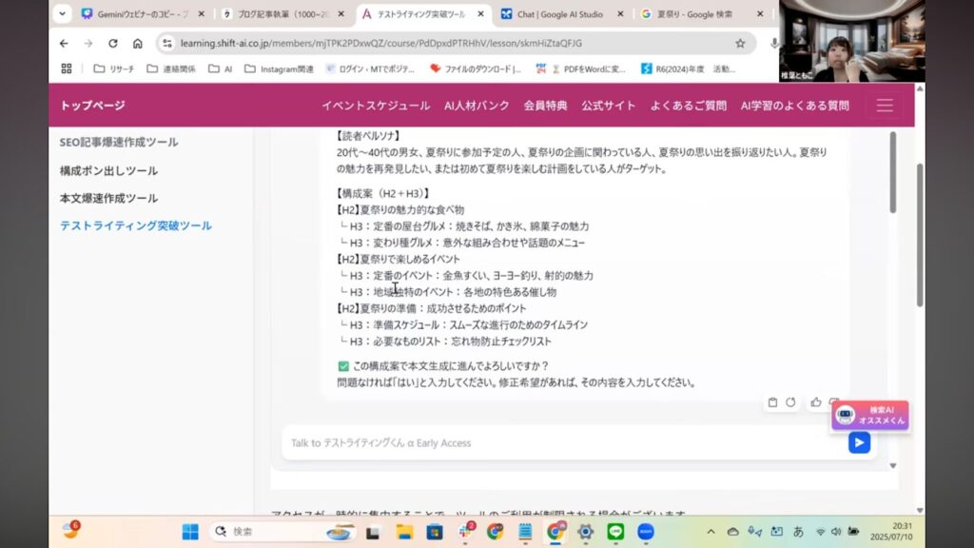
Task: Go to the browser home page
Action: pyautogui.click(x=138, y=44)
